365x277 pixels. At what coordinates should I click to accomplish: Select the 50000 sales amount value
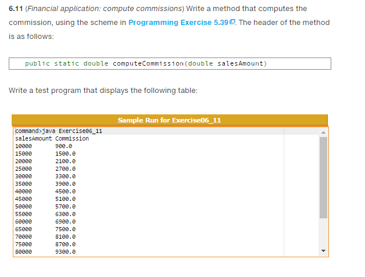23,207
